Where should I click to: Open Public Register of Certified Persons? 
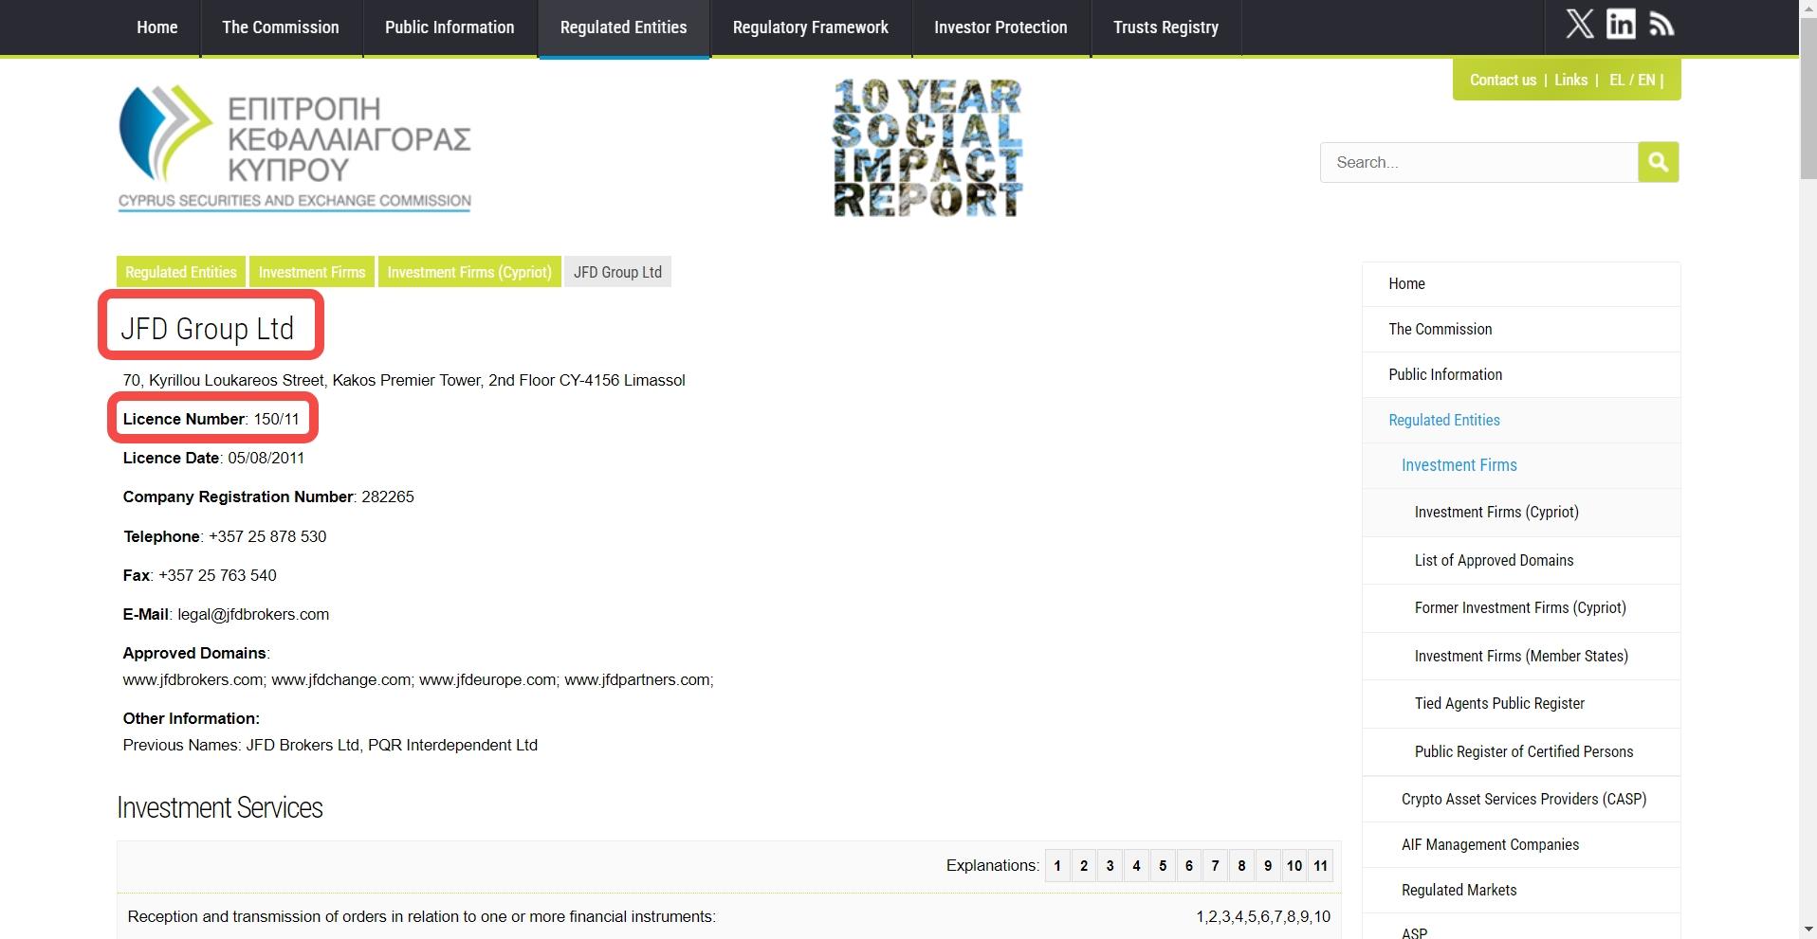point(1521,751)
